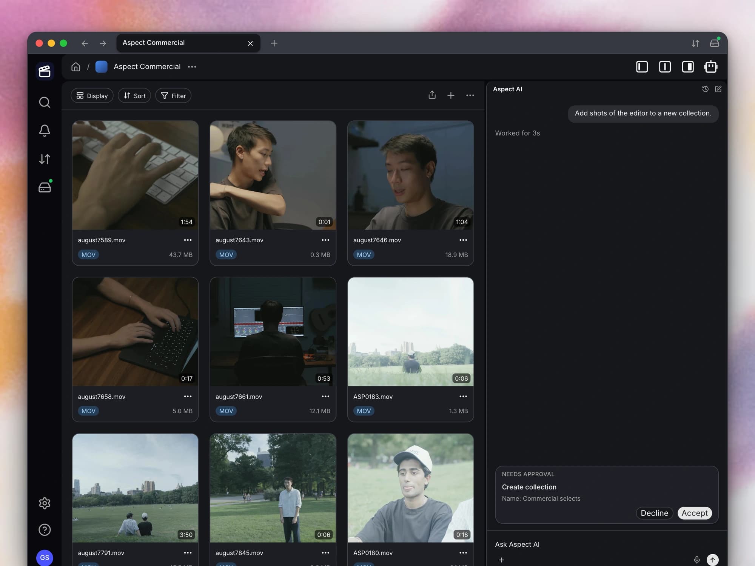The image size is (755, 566).
Task: Send message with up arrow button
Action: pyautogui.click(x=712, y=560)
